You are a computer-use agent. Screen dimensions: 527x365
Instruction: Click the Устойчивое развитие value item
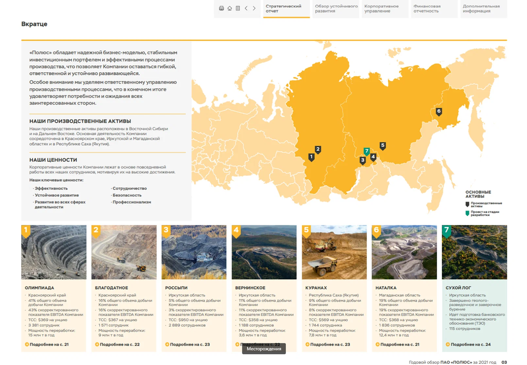point(56,195)
